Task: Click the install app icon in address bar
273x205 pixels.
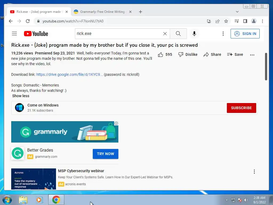Action: (209, 21)
